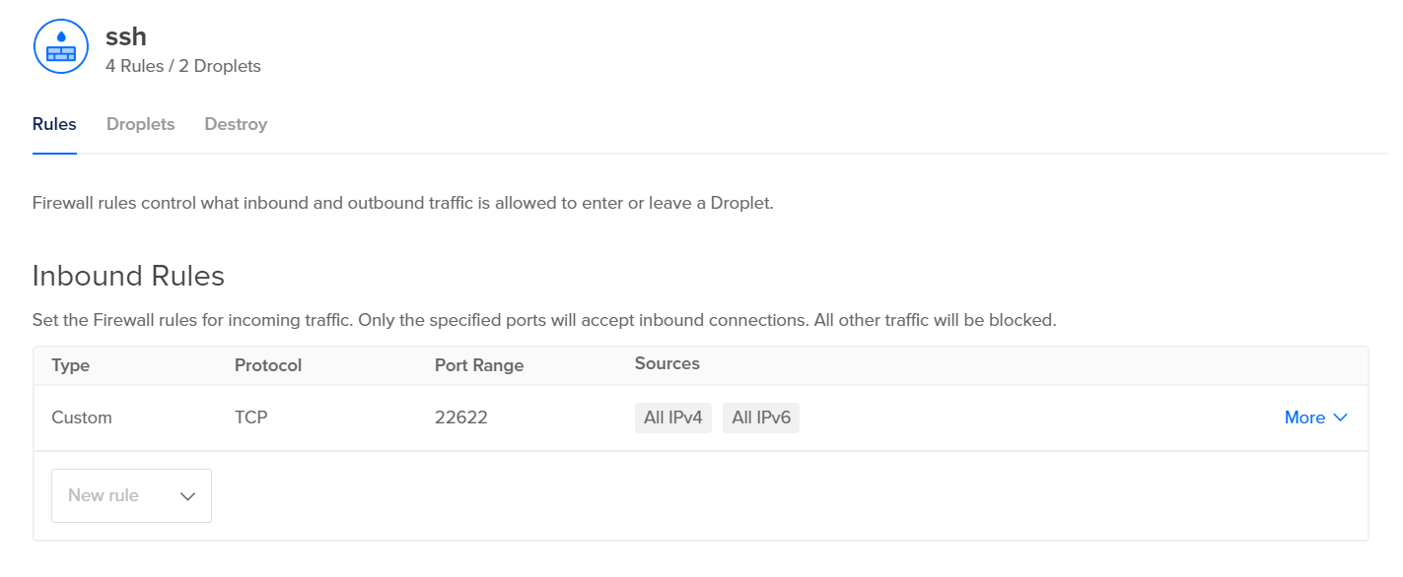Image resolution: width=1403 pixels, height=577 pixels.
Task: Click the Sources column header
Action: pyautogui.click(x=667, y=363)
